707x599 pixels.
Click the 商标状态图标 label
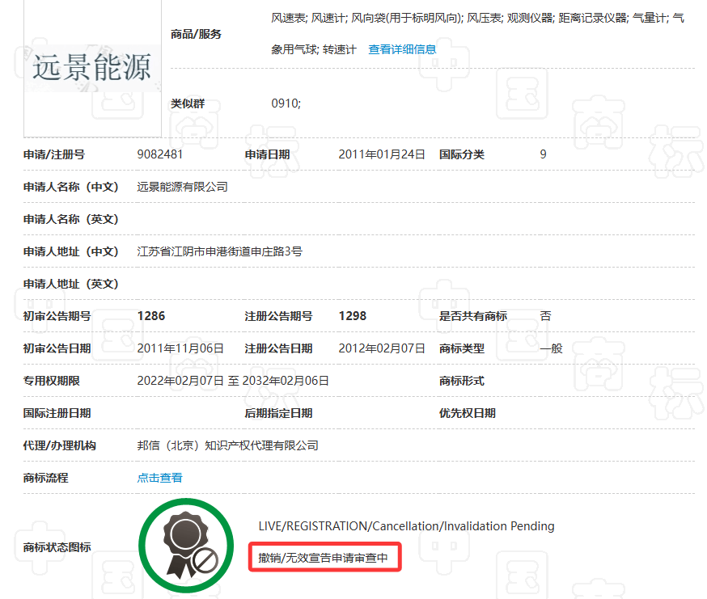57,547
